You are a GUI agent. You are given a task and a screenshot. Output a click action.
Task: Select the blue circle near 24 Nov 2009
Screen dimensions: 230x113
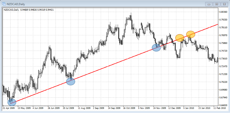tap(156, 48)
